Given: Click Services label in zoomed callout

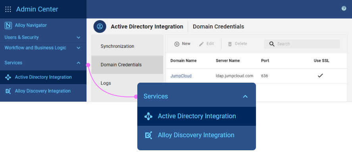Looking at the screenshot, I should point(156,96).
